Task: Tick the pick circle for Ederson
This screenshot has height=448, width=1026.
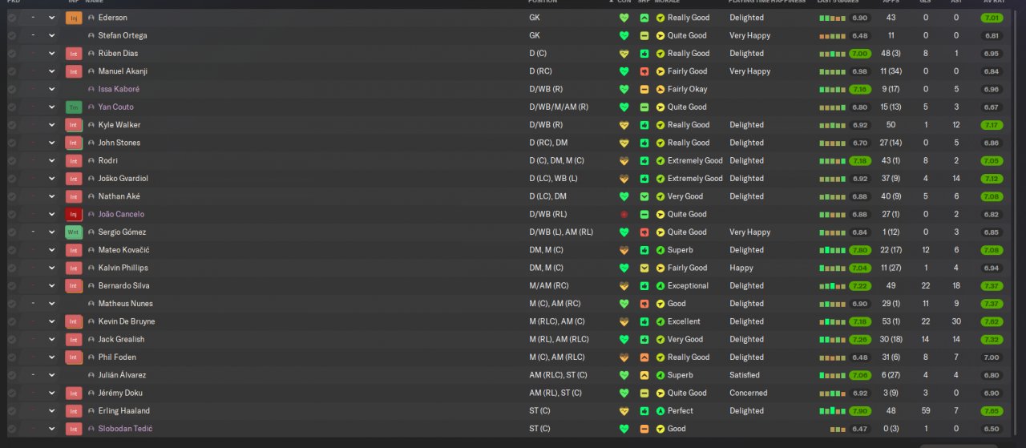Action: (x=11, y=18)
